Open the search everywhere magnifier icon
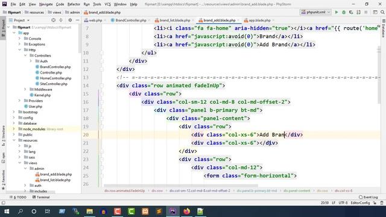Image resolution: width=386 pixels, height=217 pixels. point(382,12)
